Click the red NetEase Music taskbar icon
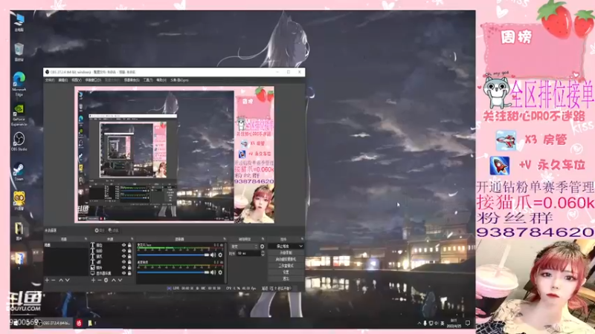595x334 pixels. click(79, 323)
